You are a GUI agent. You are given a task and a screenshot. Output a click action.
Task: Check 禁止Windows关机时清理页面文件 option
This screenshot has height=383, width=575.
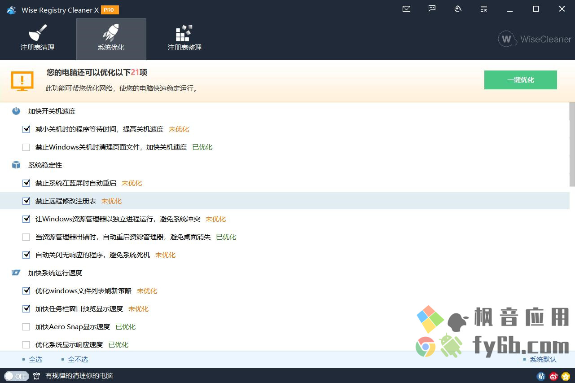[26, 147]
